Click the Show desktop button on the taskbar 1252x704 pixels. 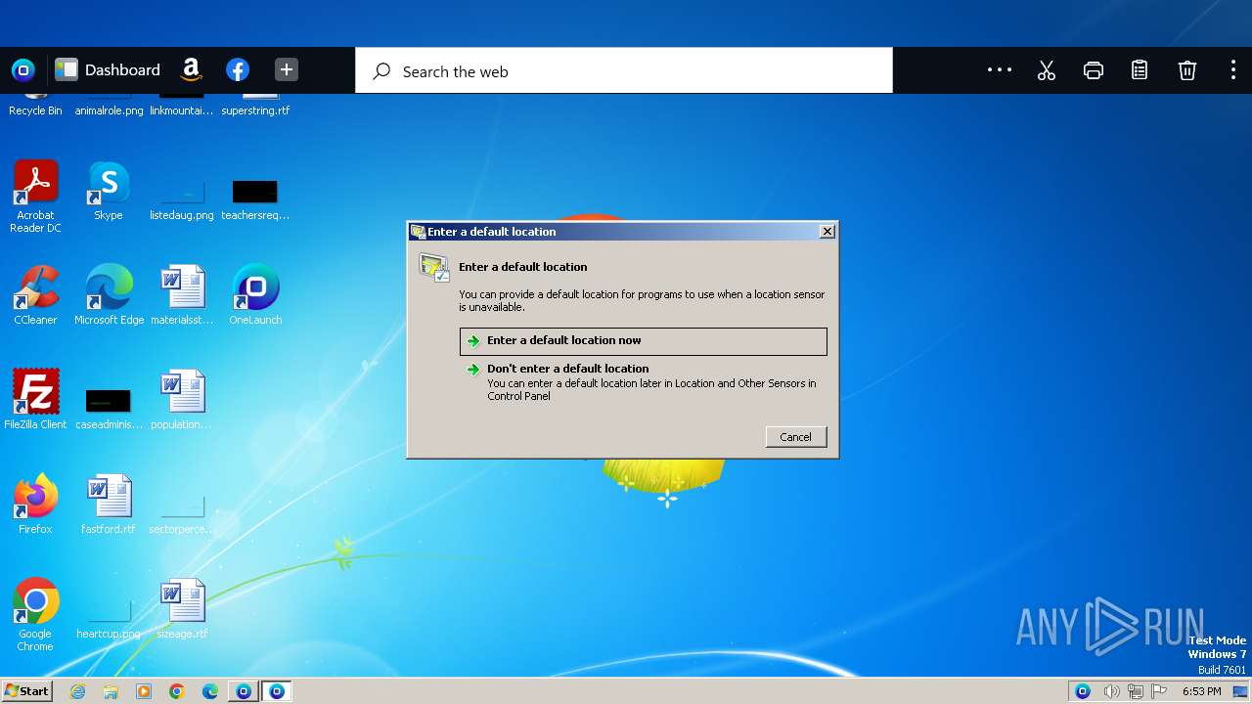click(x=1241, y=691)
